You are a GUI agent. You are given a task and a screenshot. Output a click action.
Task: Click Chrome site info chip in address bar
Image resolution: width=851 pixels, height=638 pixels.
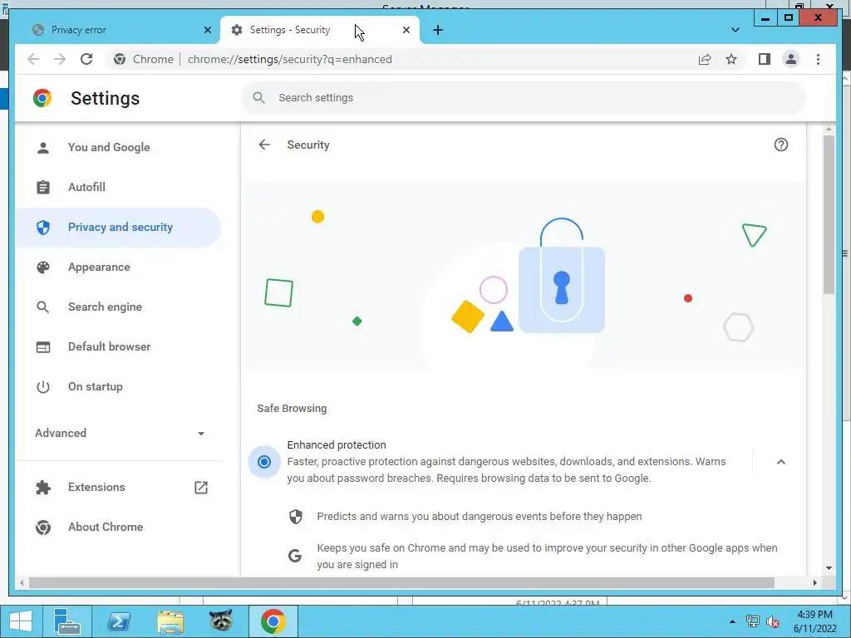143,59
